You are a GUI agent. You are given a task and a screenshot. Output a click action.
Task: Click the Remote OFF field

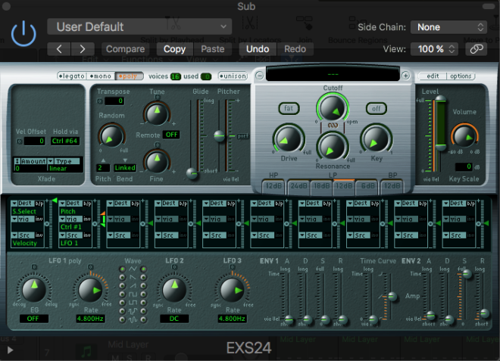[x=171, y=135]
